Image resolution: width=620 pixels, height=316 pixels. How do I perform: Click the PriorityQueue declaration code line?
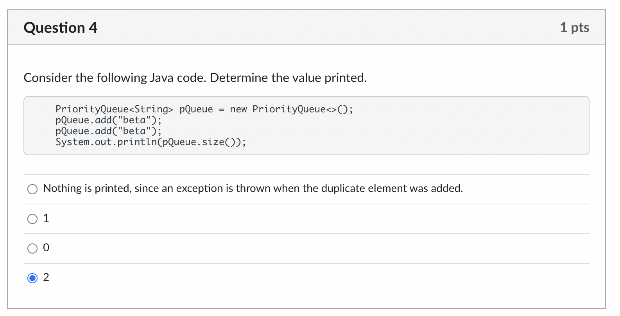pyautogui.click(x=204, y=109)
